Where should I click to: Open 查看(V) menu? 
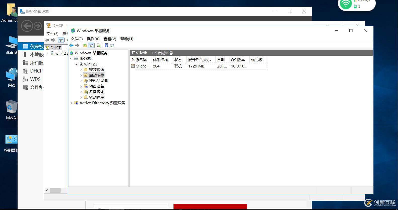point(110,39)
